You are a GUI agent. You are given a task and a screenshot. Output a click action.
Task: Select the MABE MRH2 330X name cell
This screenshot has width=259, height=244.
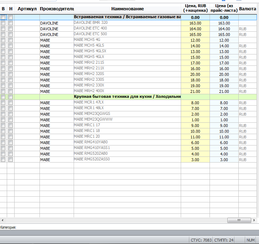[127, 86]
